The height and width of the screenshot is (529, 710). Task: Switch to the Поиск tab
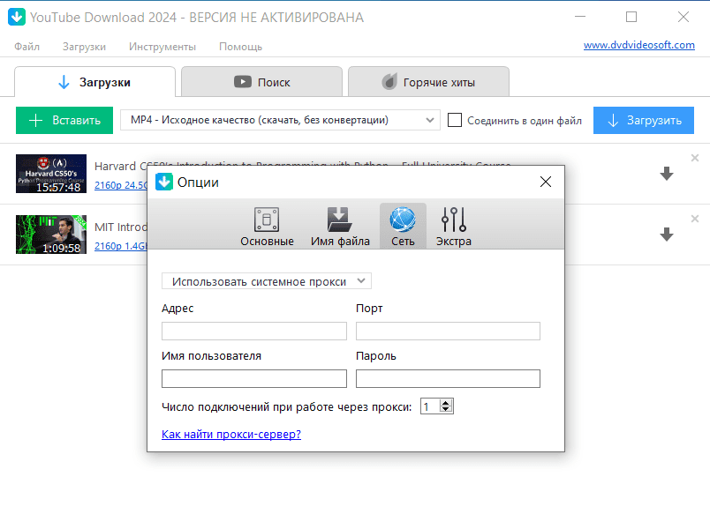[x=261, y=82]
